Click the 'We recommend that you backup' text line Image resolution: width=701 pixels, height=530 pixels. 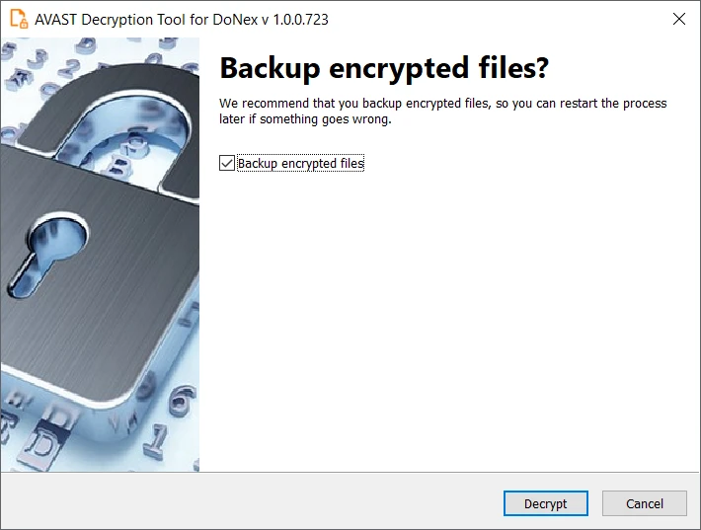[442, 104]
